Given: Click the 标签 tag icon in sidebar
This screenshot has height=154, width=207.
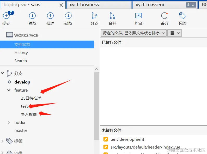Looking at the screenshot, I should coord(9,141).
